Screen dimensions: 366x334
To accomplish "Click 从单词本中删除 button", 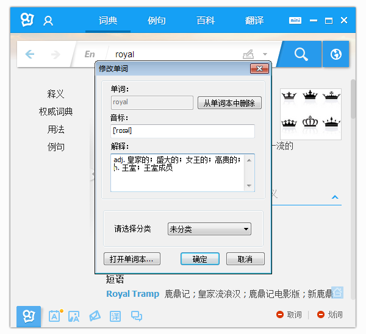I will (229, 103).
